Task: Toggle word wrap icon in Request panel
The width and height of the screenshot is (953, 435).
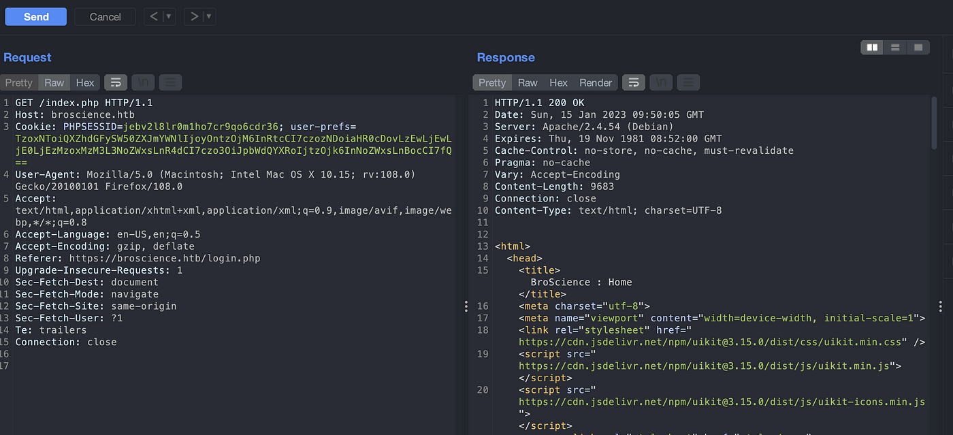Action: click(116, 82)
